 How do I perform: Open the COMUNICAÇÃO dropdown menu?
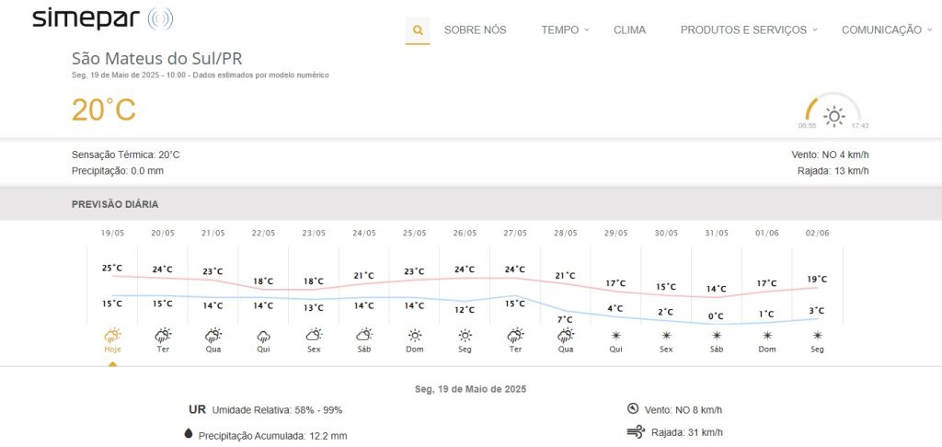tap(887, 30)
